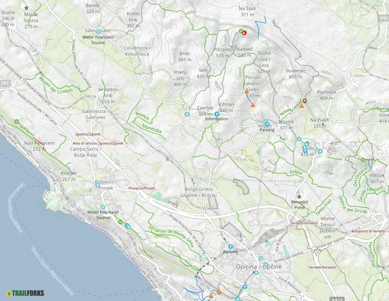The image size is (389, 301).
Task: Click the Na Šijah 311 m label
Action: coord(248,11)
